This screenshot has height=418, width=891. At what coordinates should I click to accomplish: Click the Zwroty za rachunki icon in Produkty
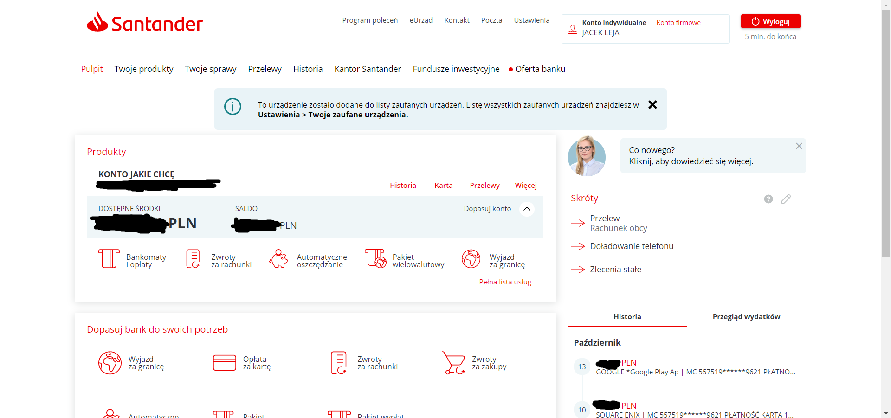[193, 259]
